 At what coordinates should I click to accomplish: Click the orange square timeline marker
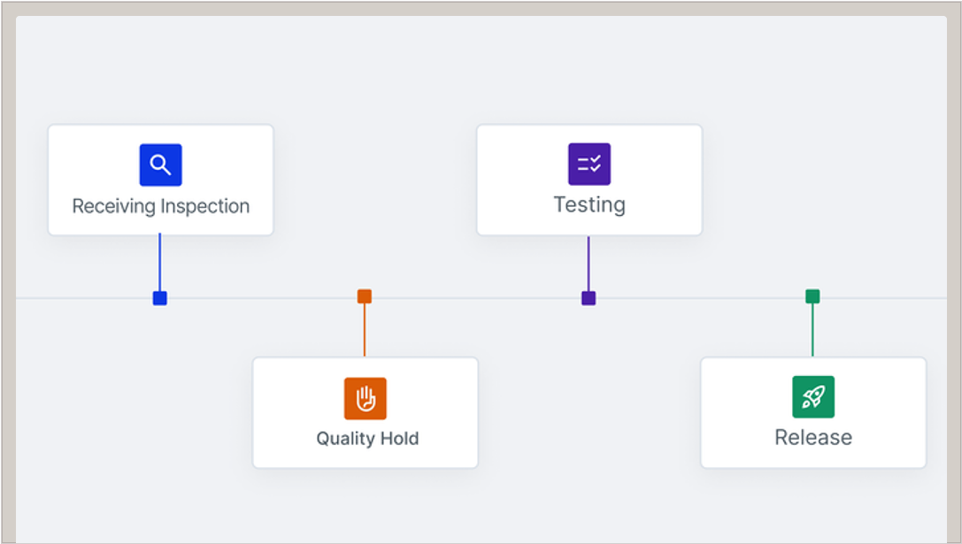click(365, 296)
